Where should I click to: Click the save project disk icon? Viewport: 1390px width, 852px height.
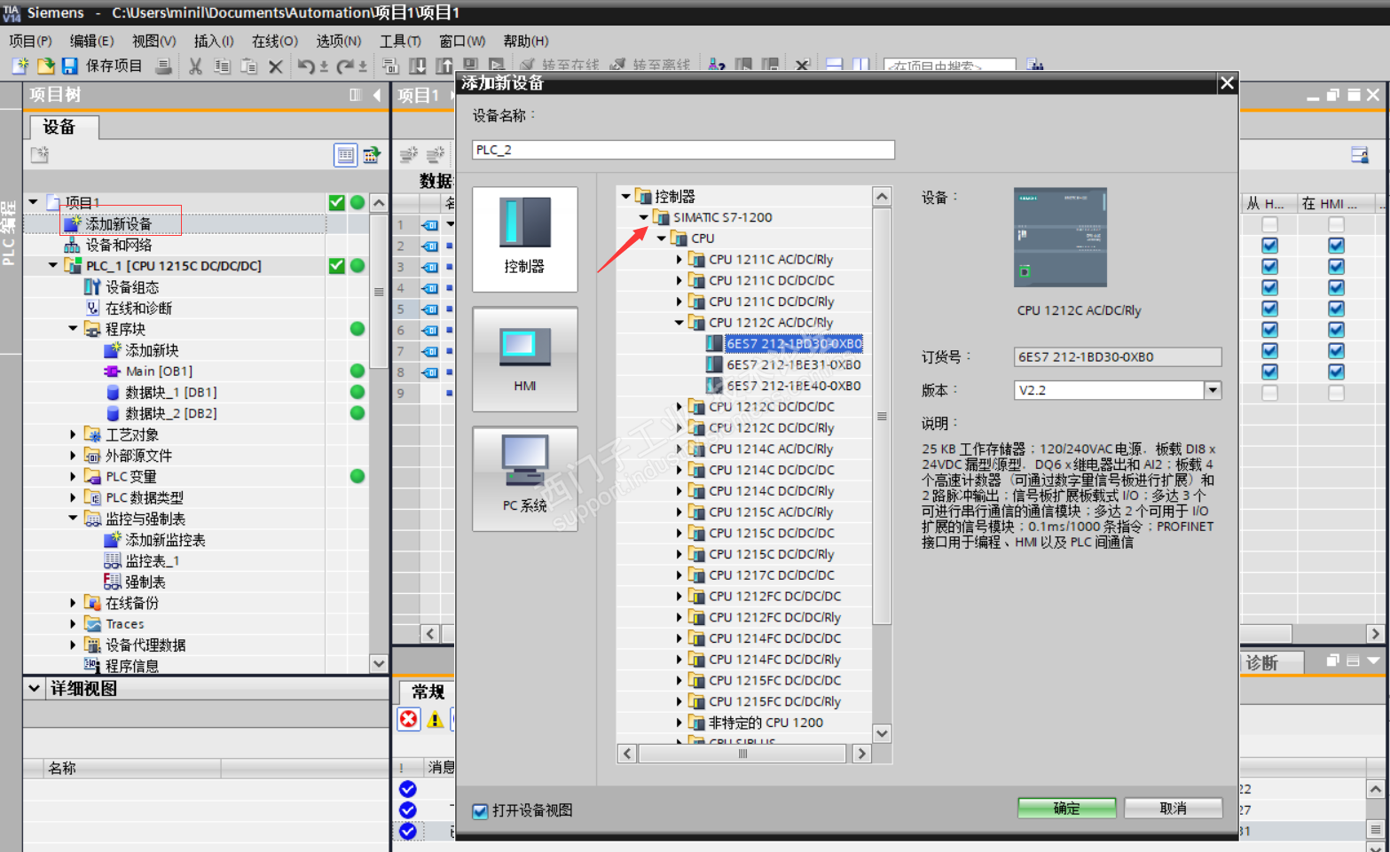pos(69,66)
